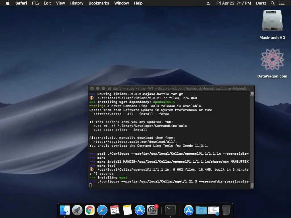
Task: Click the eject icon in menu bar
Action: [x=208, y=3]
